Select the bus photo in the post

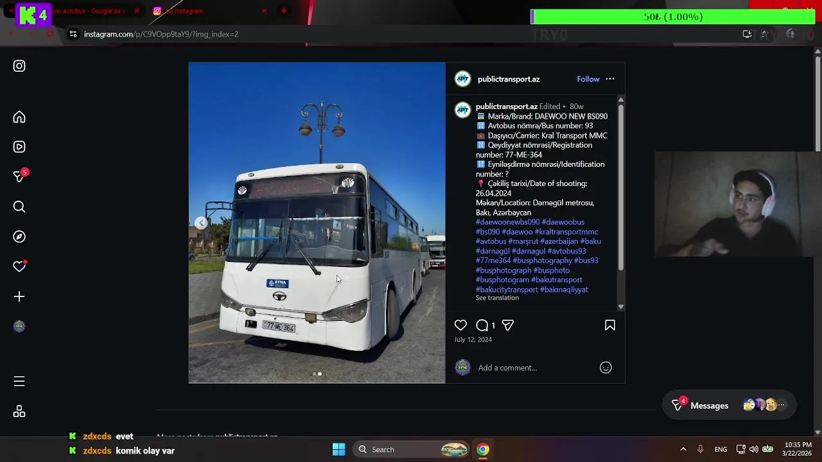click(317, 223)
